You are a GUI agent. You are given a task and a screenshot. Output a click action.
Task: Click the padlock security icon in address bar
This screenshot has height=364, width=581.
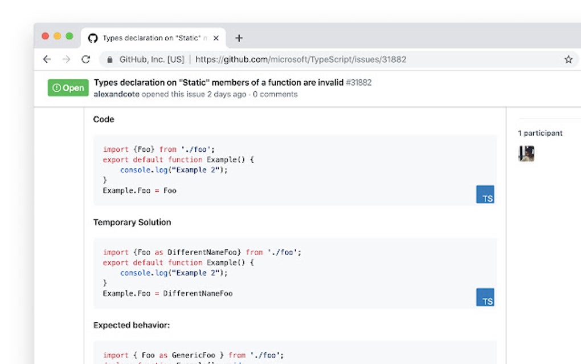[109, 59]
